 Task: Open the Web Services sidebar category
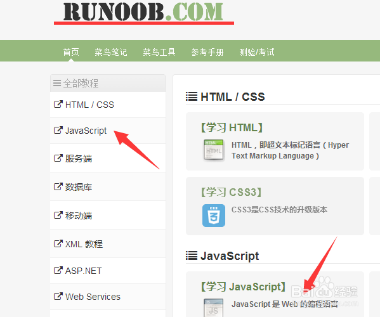(x=93, y=297)
